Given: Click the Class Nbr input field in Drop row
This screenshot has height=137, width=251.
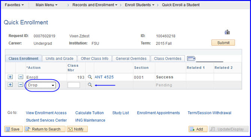Looking at the screenshot, I should coord(74,85).
